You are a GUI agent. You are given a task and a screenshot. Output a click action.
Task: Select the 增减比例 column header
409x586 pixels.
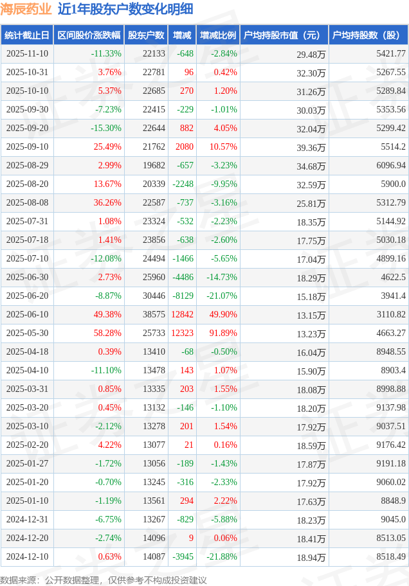(x=218, y=35)
